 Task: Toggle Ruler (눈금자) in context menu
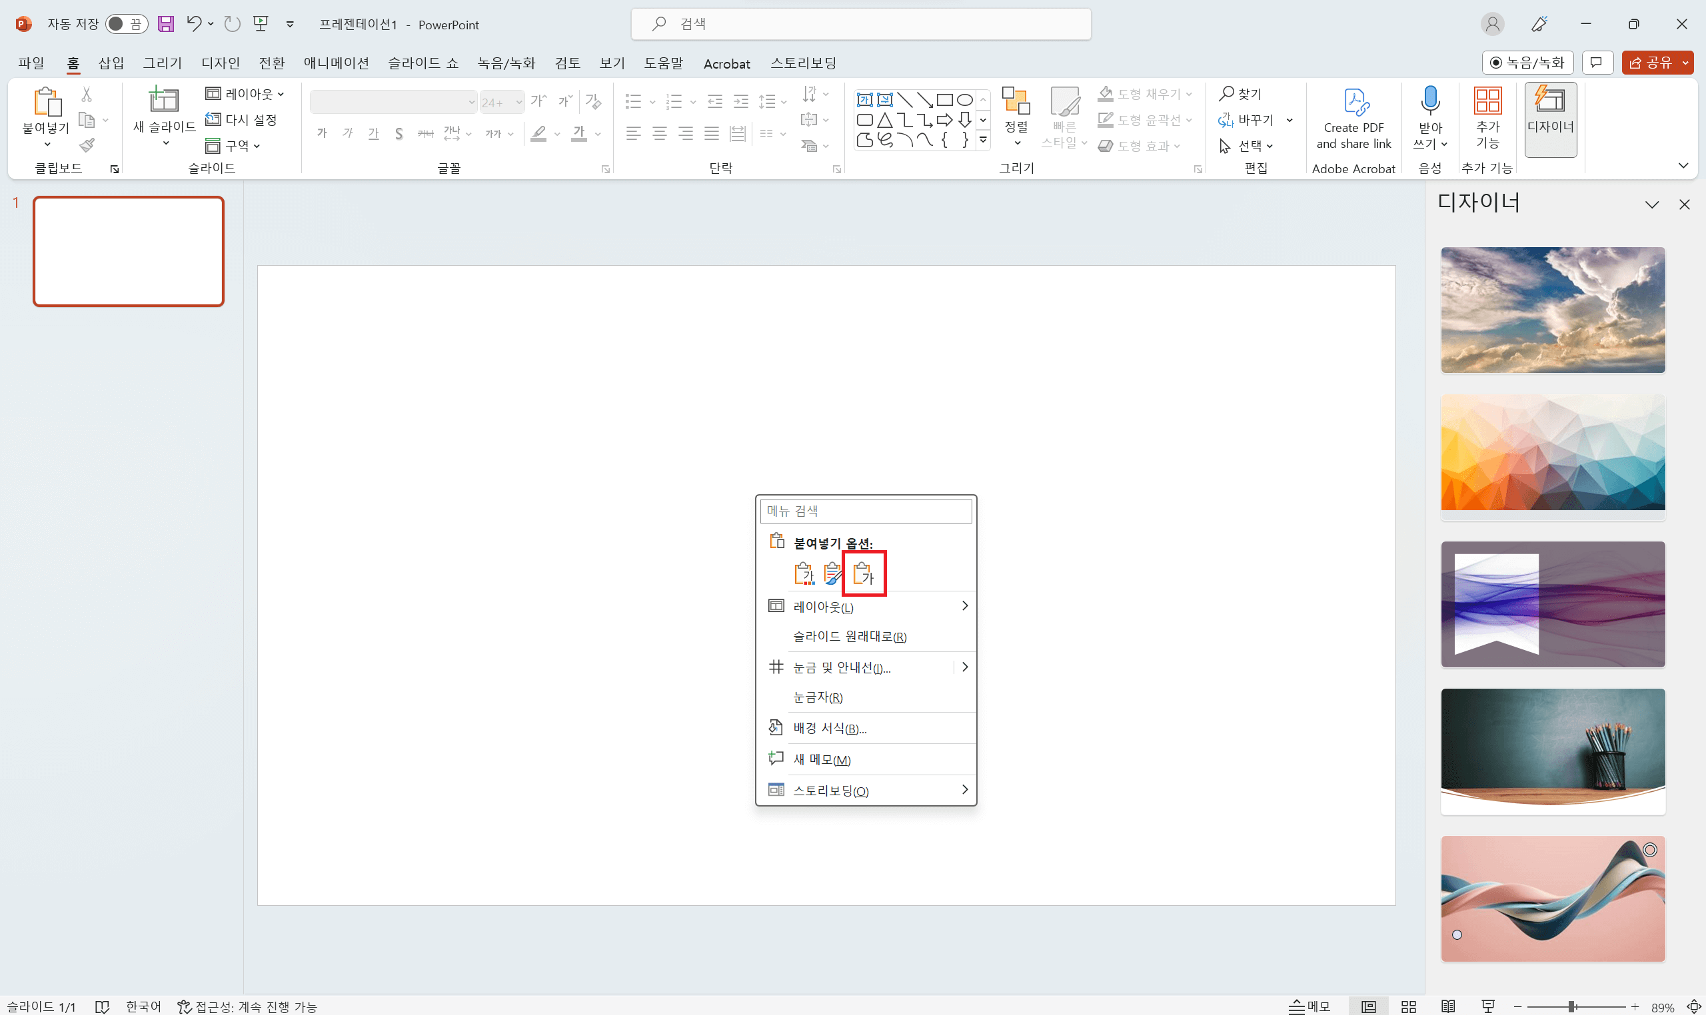click(x=817, y=697)
